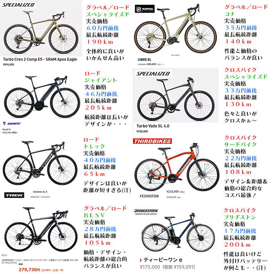Click the blue BESV brand link

(x=4, y=255)
